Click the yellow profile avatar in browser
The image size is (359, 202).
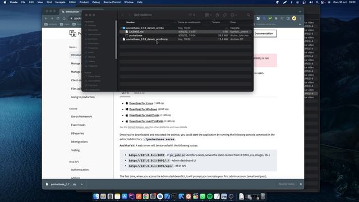[x=294, y=19]
